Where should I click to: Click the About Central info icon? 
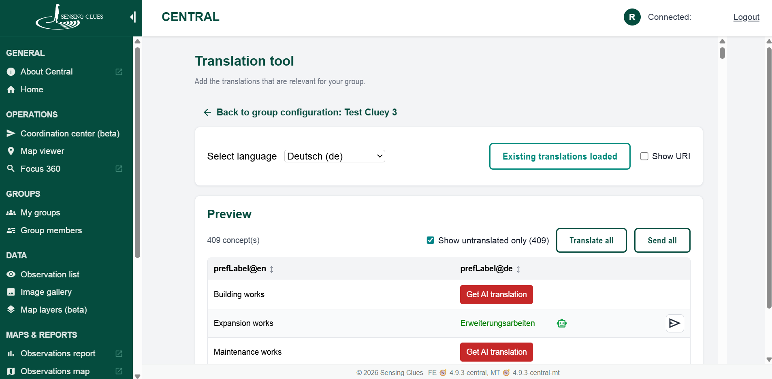(11, 72)
